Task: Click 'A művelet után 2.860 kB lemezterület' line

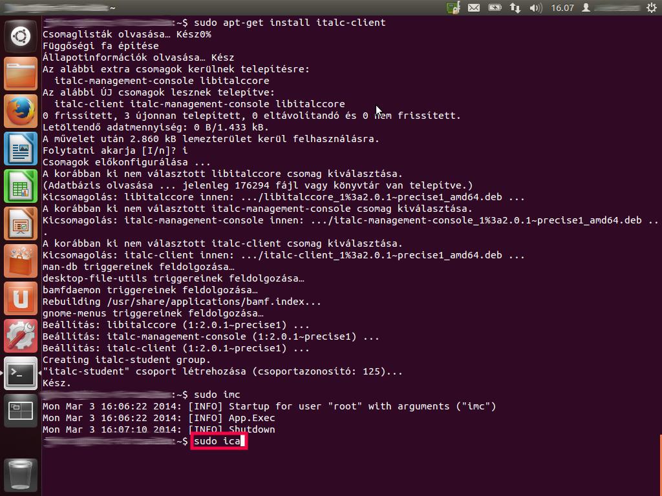Action: click(211, 139)
